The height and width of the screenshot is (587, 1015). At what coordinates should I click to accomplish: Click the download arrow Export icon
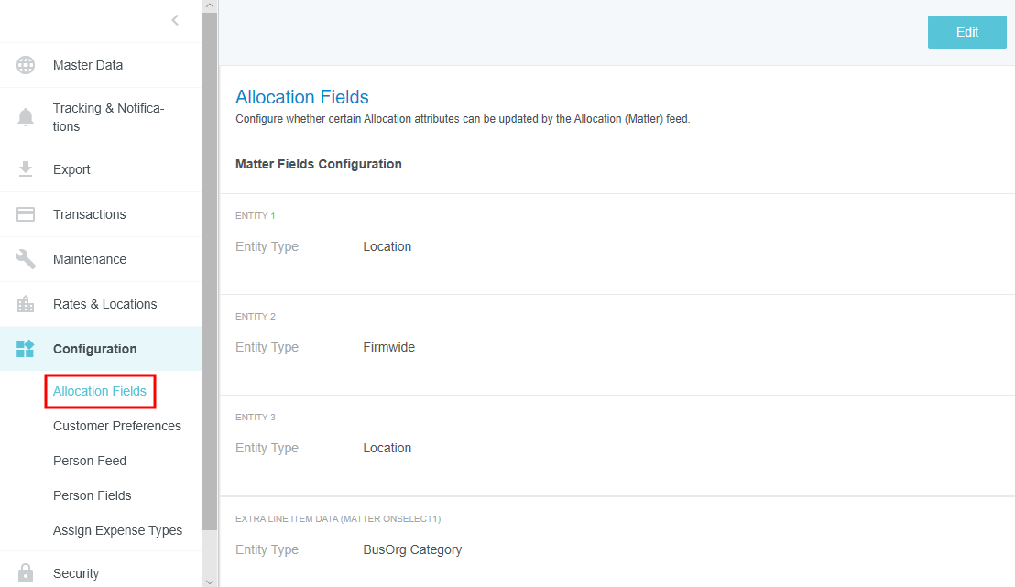[x=26, y=169]
